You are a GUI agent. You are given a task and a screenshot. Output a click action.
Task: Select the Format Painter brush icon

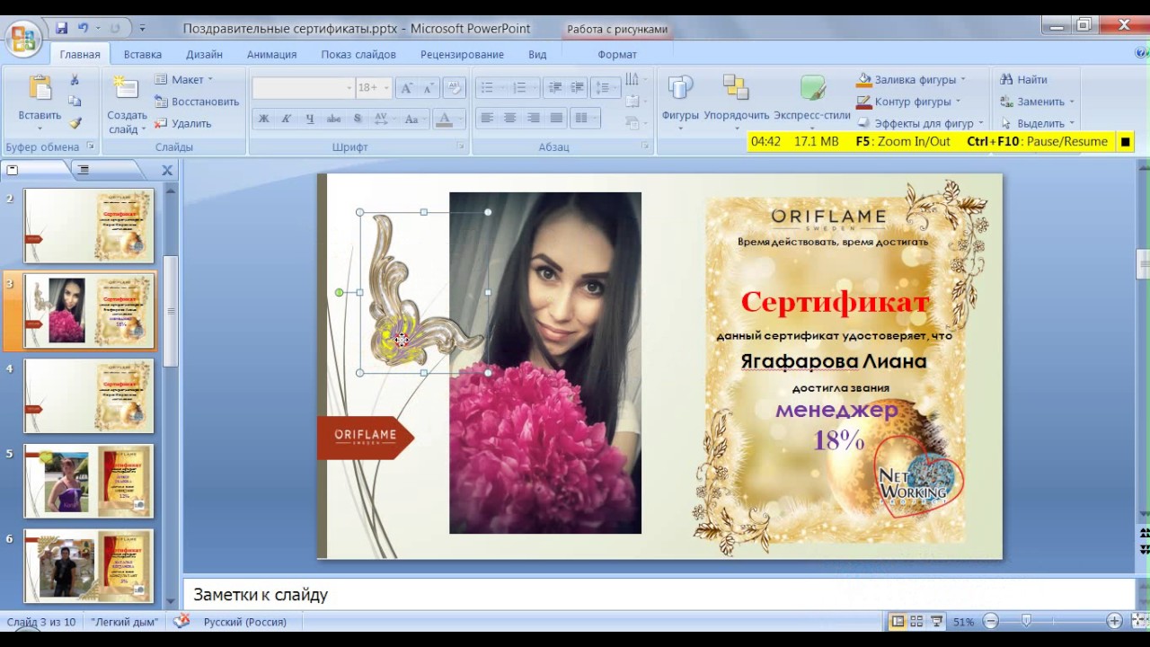click(x=75, y=123)
